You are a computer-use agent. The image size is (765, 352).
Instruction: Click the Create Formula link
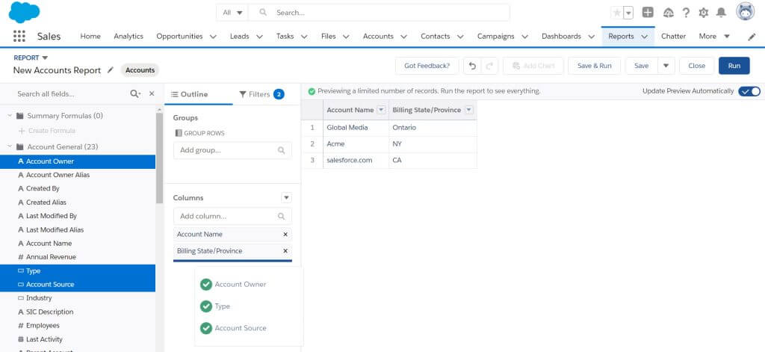tap(47, 131)
